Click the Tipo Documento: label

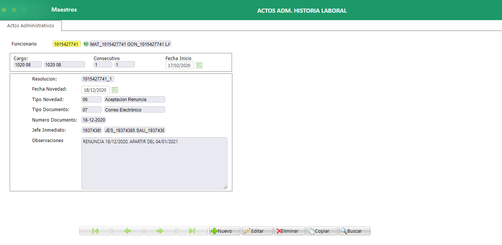click(51, 110)
